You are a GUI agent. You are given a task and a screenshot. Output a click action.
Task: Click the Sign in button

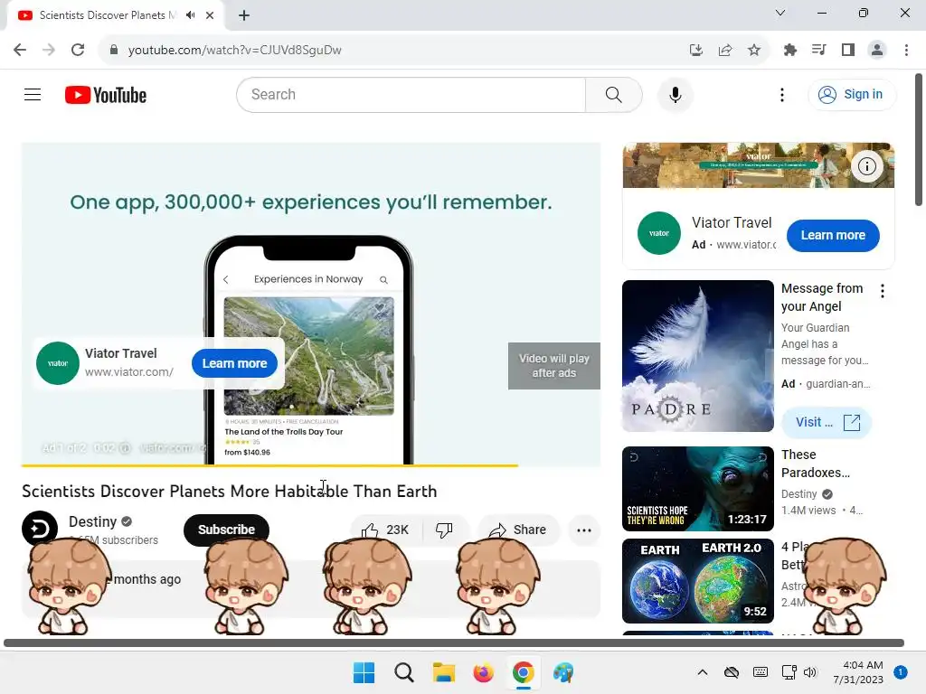click(851, 94)
